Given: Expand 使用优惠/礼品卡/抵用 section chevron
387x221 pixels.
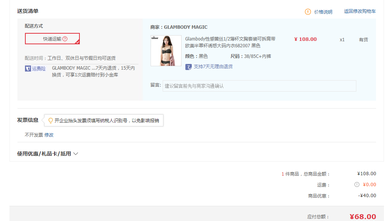Looking at the screenshot, I should click(76, 154).
